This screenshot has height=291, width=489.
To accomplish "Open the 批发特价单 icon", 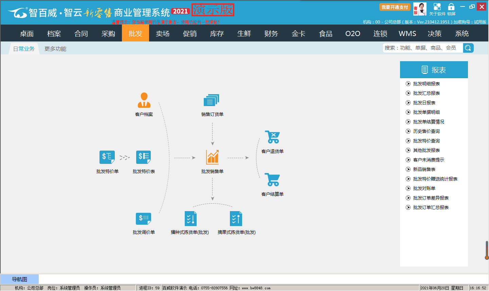I will pyautogui.click(x=107, y=157).
